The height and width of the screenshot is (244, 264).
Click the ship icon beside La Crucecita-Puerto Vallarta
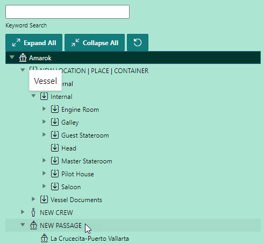coord(44,239)
